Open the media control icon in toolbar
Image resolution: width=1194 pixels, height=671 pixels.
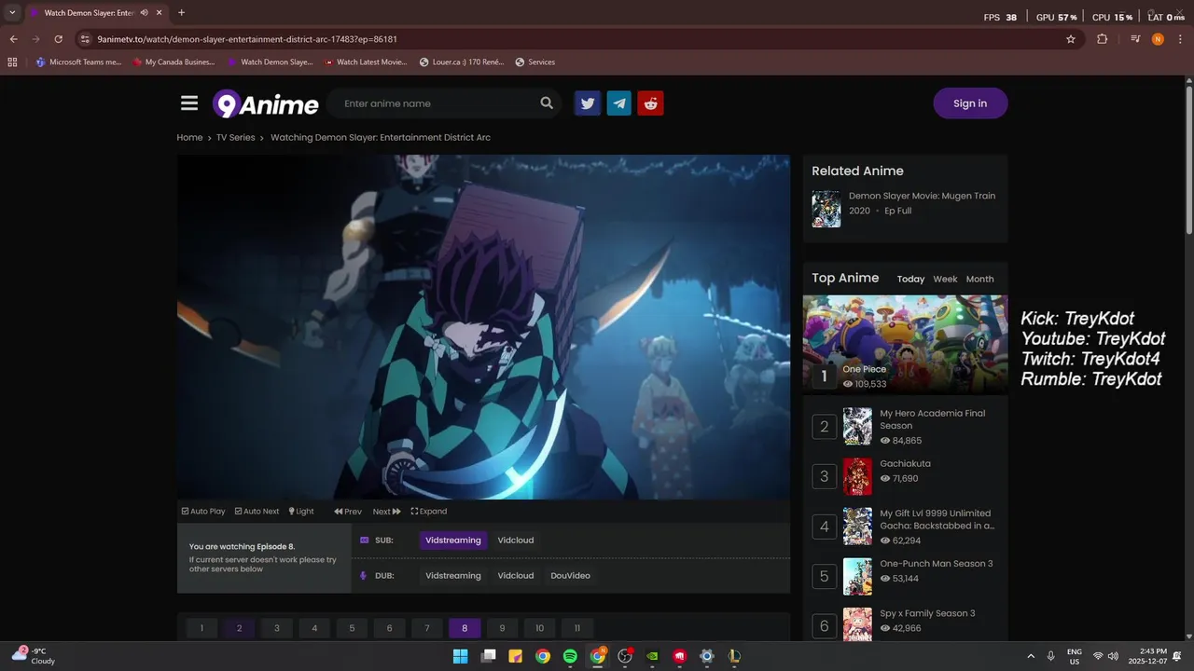point(1135,39)
